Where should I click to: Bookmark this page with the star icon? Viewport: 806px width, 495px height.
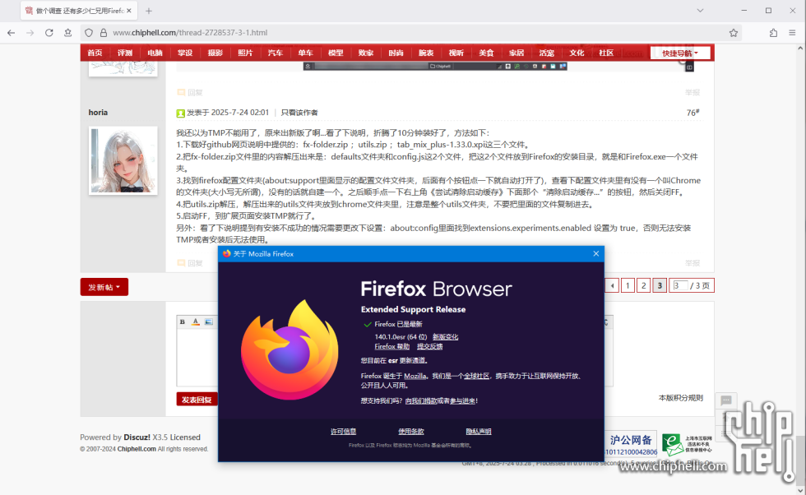733,32
